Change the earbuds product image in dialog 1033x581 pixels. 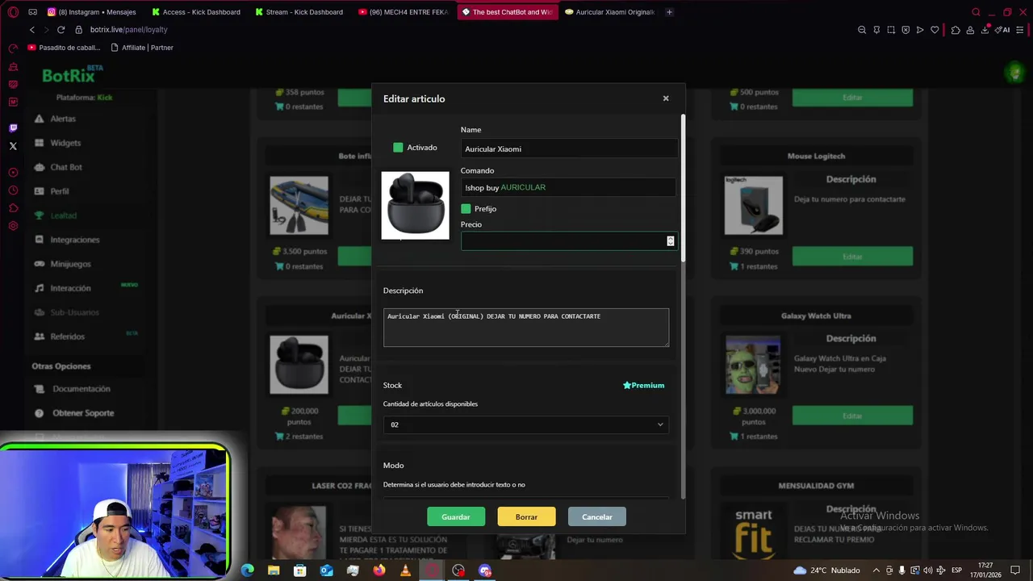[x=415, y=205]
